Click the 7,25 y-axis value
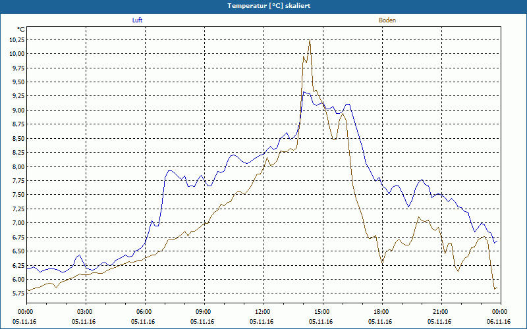The width and height of the screenshot is (527, 329). click(19, 209)
